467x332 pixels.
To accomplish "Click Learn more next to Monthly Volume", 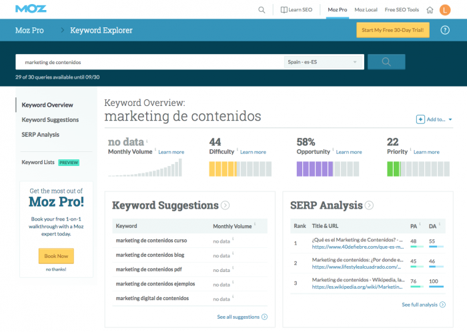I will coord(171,152).
